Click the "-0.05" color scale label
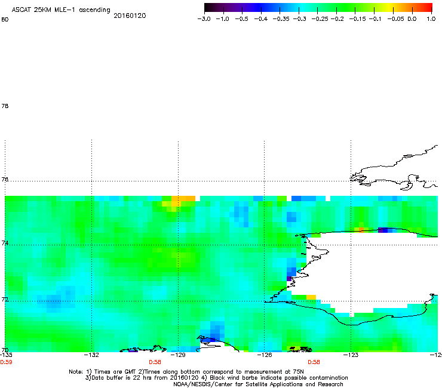 click(x=396, y=19)
